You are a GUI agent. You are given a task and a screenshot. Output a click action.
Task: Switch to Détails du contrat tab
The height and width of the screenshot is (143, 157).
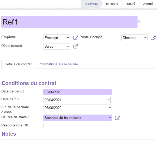(18, 64)
